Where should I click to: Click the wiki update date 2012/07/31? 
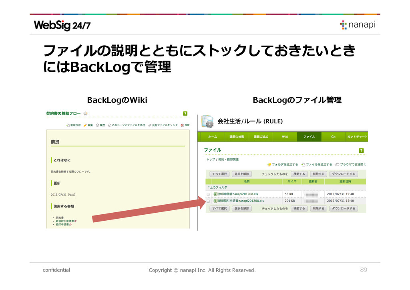[58, 195]
